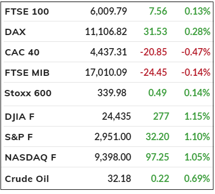Viewport: 215px width, 194px height.
Task: Click the DAX value 11,106.82
Action: [106, 32]
